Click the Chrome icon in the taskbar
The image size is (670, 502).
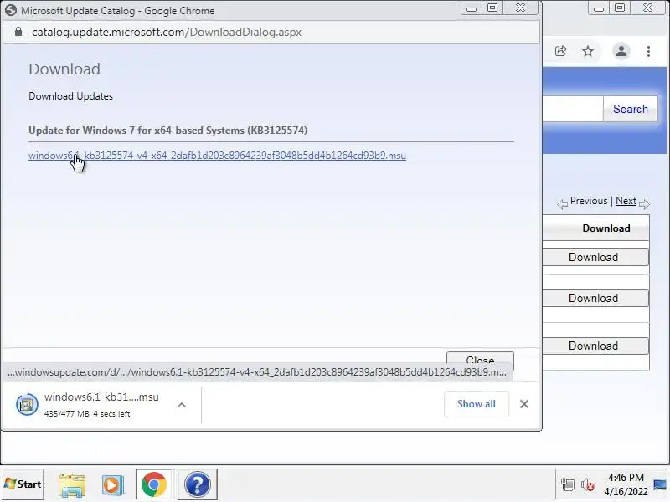coord(154,484)
